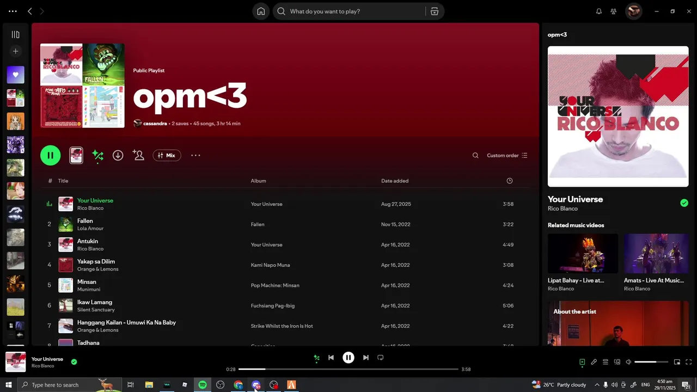Open the opm<3 playlist cover image

pyautogui.click(x=82, y=85)
